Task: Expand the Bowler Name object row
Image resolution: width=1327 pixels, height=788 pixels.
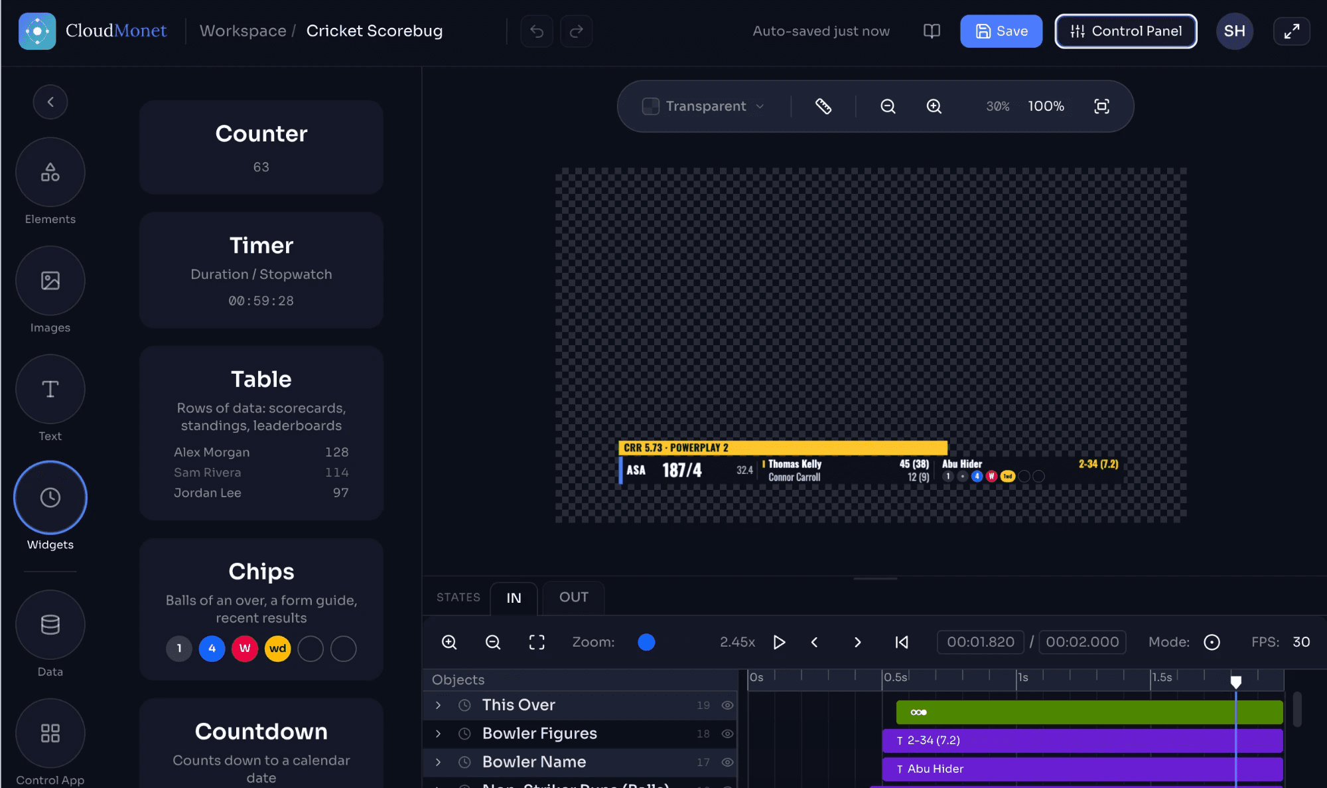Action: click(x=438, y=762)
